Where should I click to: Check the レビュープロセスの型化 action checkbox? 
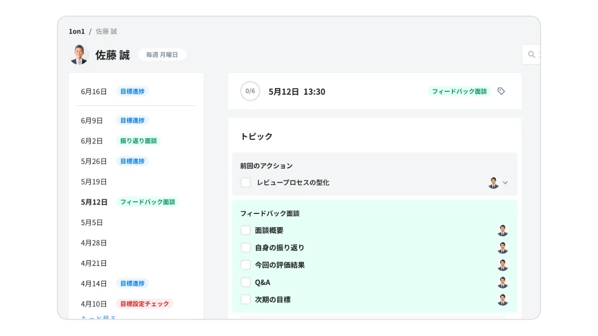tap(245, 182)
